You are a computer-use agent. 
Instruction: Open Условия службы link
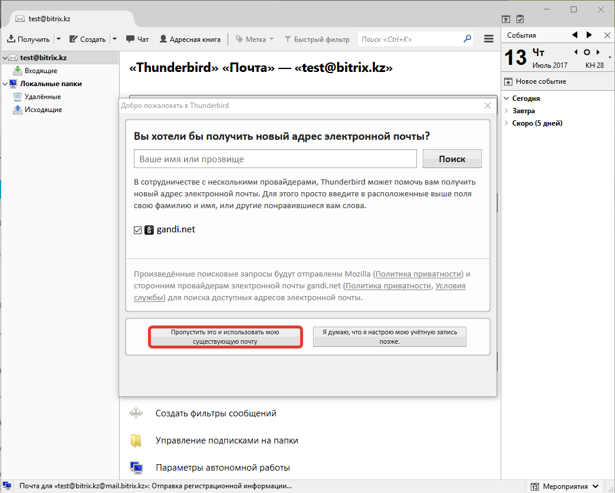pyautogui.click(x=450, y=286)
